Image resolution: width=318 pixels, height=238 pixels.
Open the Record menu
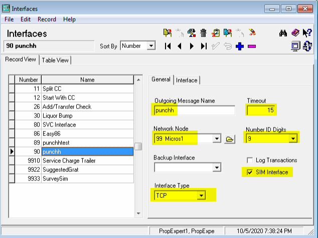47,19
